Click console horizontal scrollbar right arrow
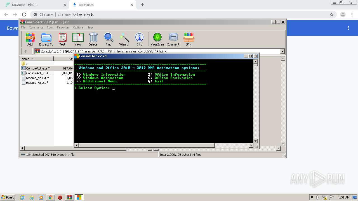358x201 pixels. coord(251,145)
